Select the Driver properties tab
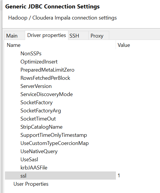Image resolution: width=160 pixels, height=193 pixels. point(46,35)
